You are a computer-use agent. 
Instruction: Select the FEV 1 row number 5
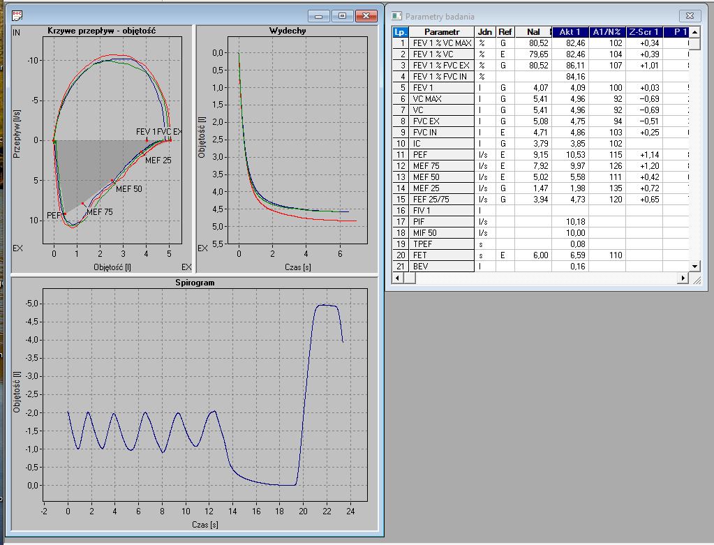(540, 88)
